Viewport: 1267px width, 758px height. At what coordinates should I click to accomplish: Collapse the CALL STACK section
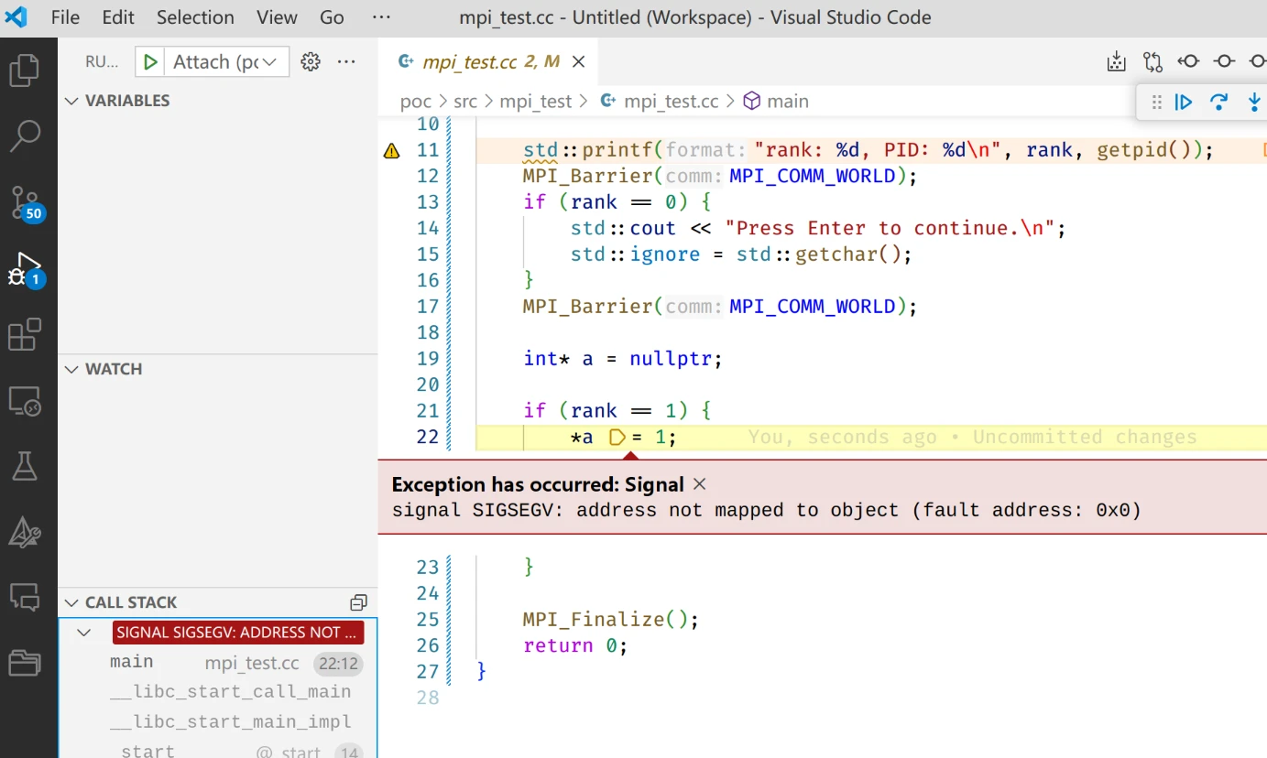click(72, 602)
